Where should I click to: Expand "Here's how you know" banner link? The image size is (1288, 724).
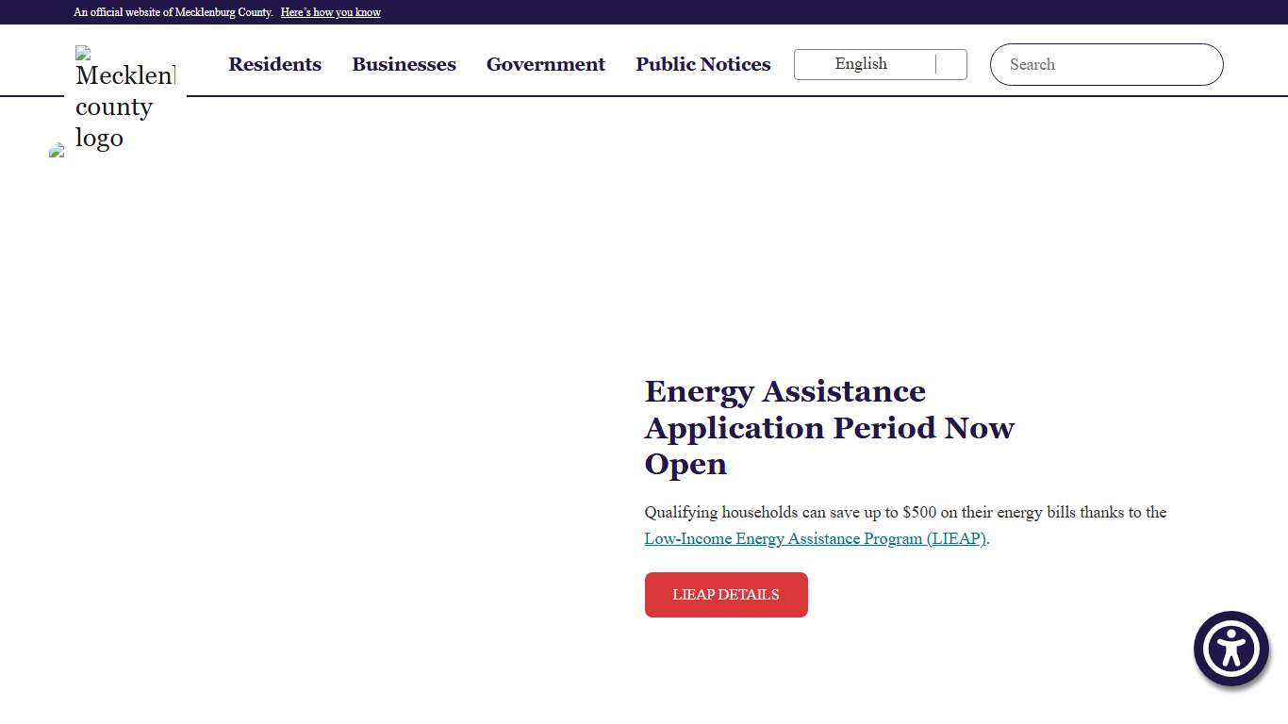pyautogui.click(x=330, y=12)
